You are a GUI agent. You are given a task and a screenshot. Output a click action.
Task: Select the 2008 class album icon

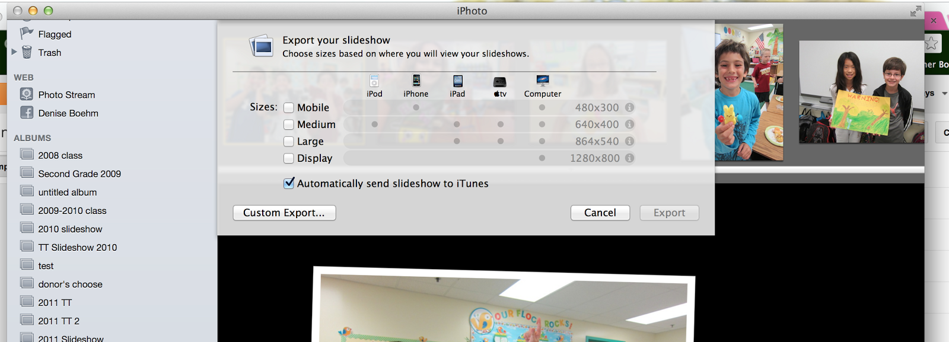[x=27, y=155]
